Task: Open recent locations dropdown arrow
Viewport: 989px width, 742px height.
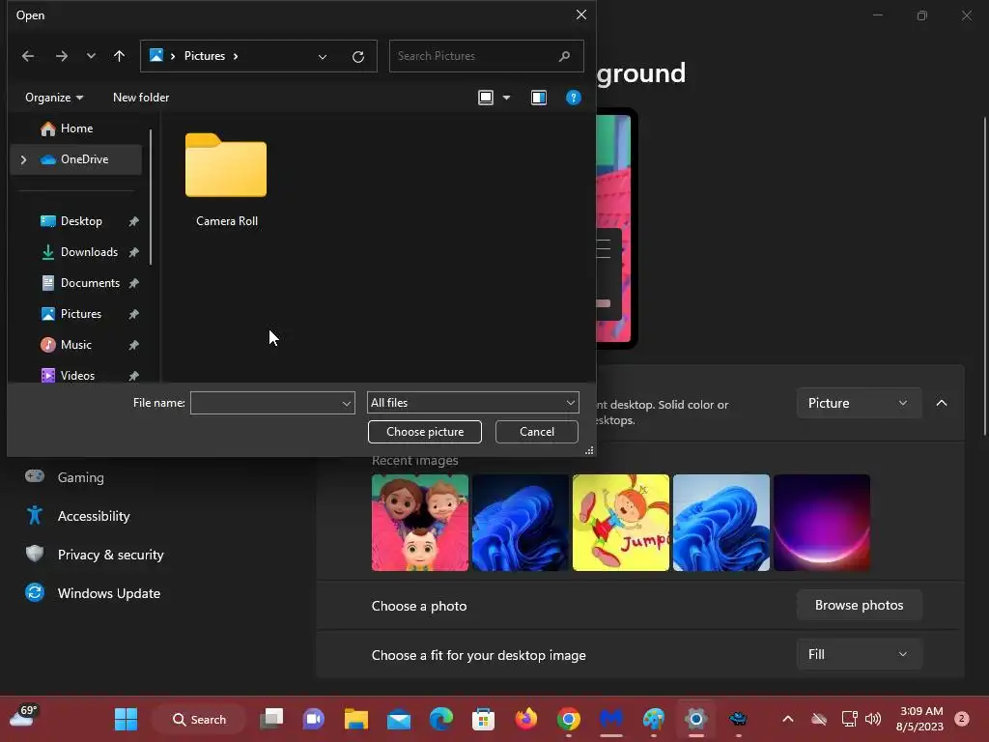Action: point(91,56)
